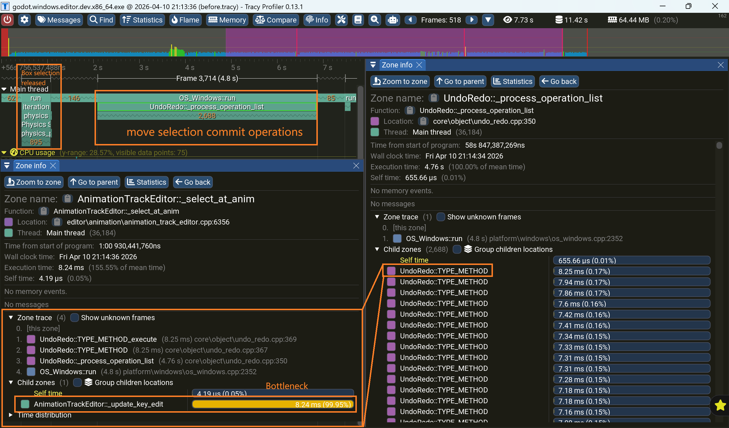
Task: Open the tools wrench-screwdriver icon
Action: [x=341, y=20]
